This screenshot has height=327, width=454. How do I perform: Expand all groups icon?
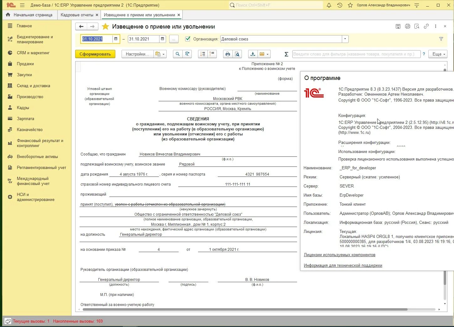click(212, 54)
